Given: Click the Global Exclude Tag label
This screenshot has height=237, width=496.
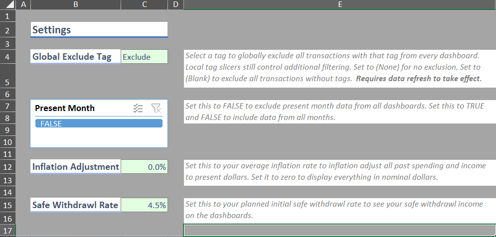Looking at the screenshot, I should (x=76, y=57).
